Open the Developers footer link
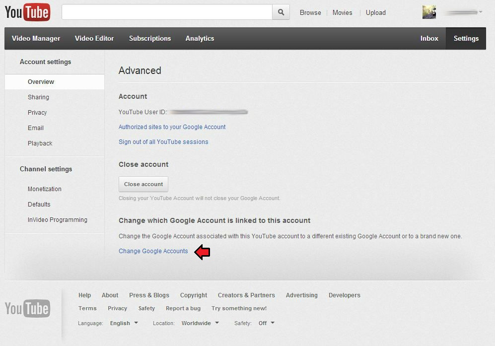The image size is (495, 346). 345,295
